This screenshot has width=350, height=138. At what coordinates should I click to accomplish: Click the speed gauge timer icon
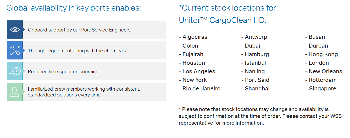(15, 71)
